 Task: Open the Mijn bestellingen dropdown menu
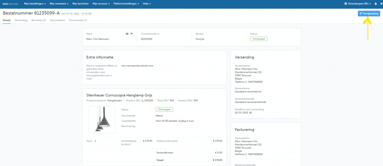(35, 3)
